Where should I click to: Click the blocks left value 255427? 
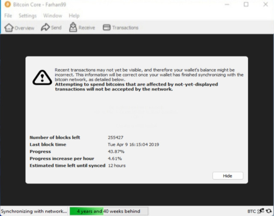(116, 138)
